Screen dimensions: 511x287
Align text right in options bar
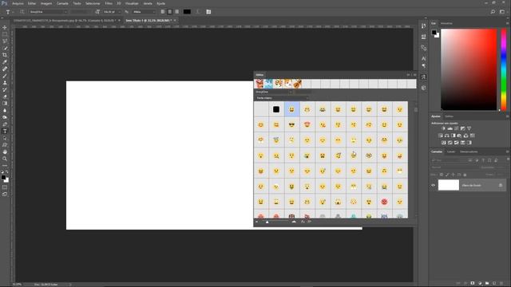176,12
